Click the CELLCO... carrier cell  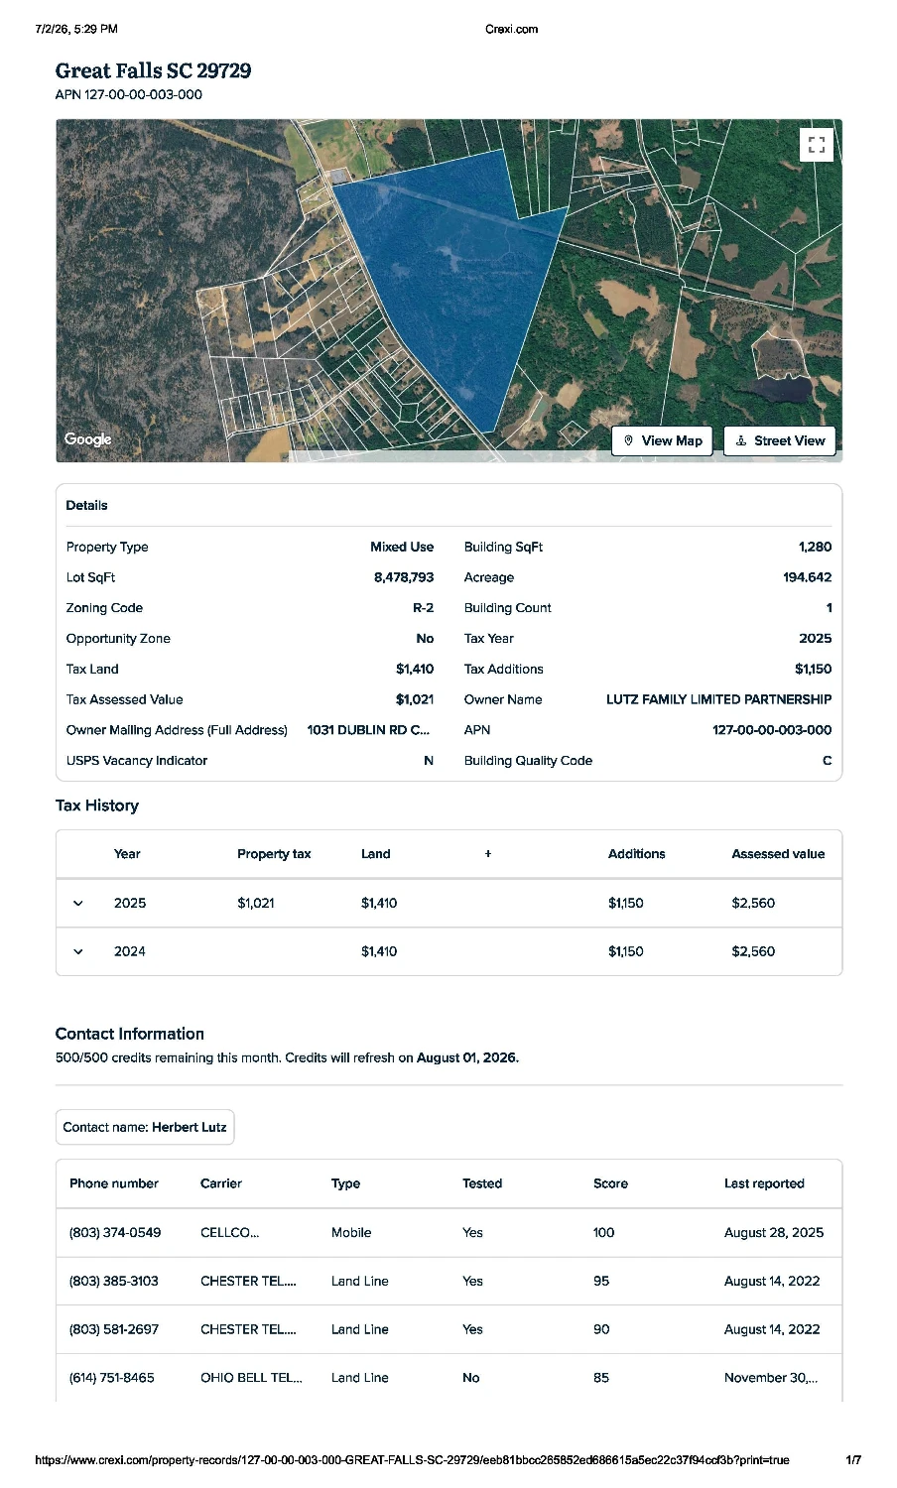point(229,1233)
